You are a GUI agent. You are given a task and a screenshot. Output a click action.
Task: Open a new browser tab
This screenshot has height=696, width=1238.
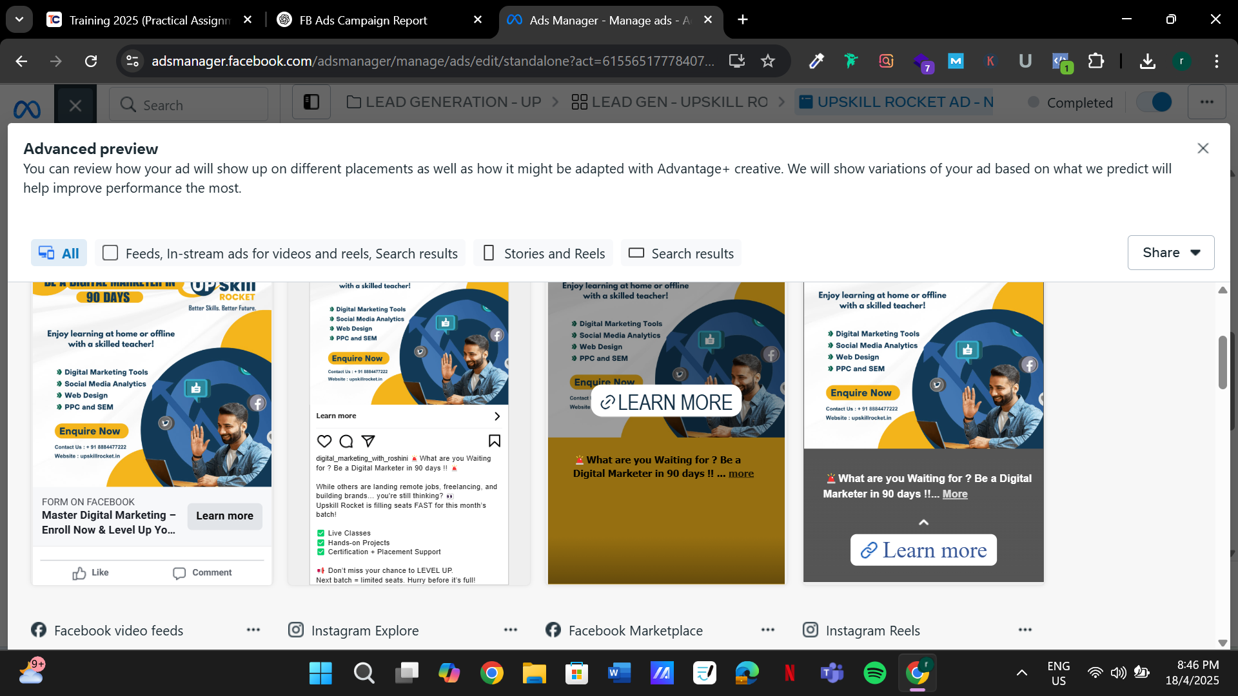tap(743, 19)
